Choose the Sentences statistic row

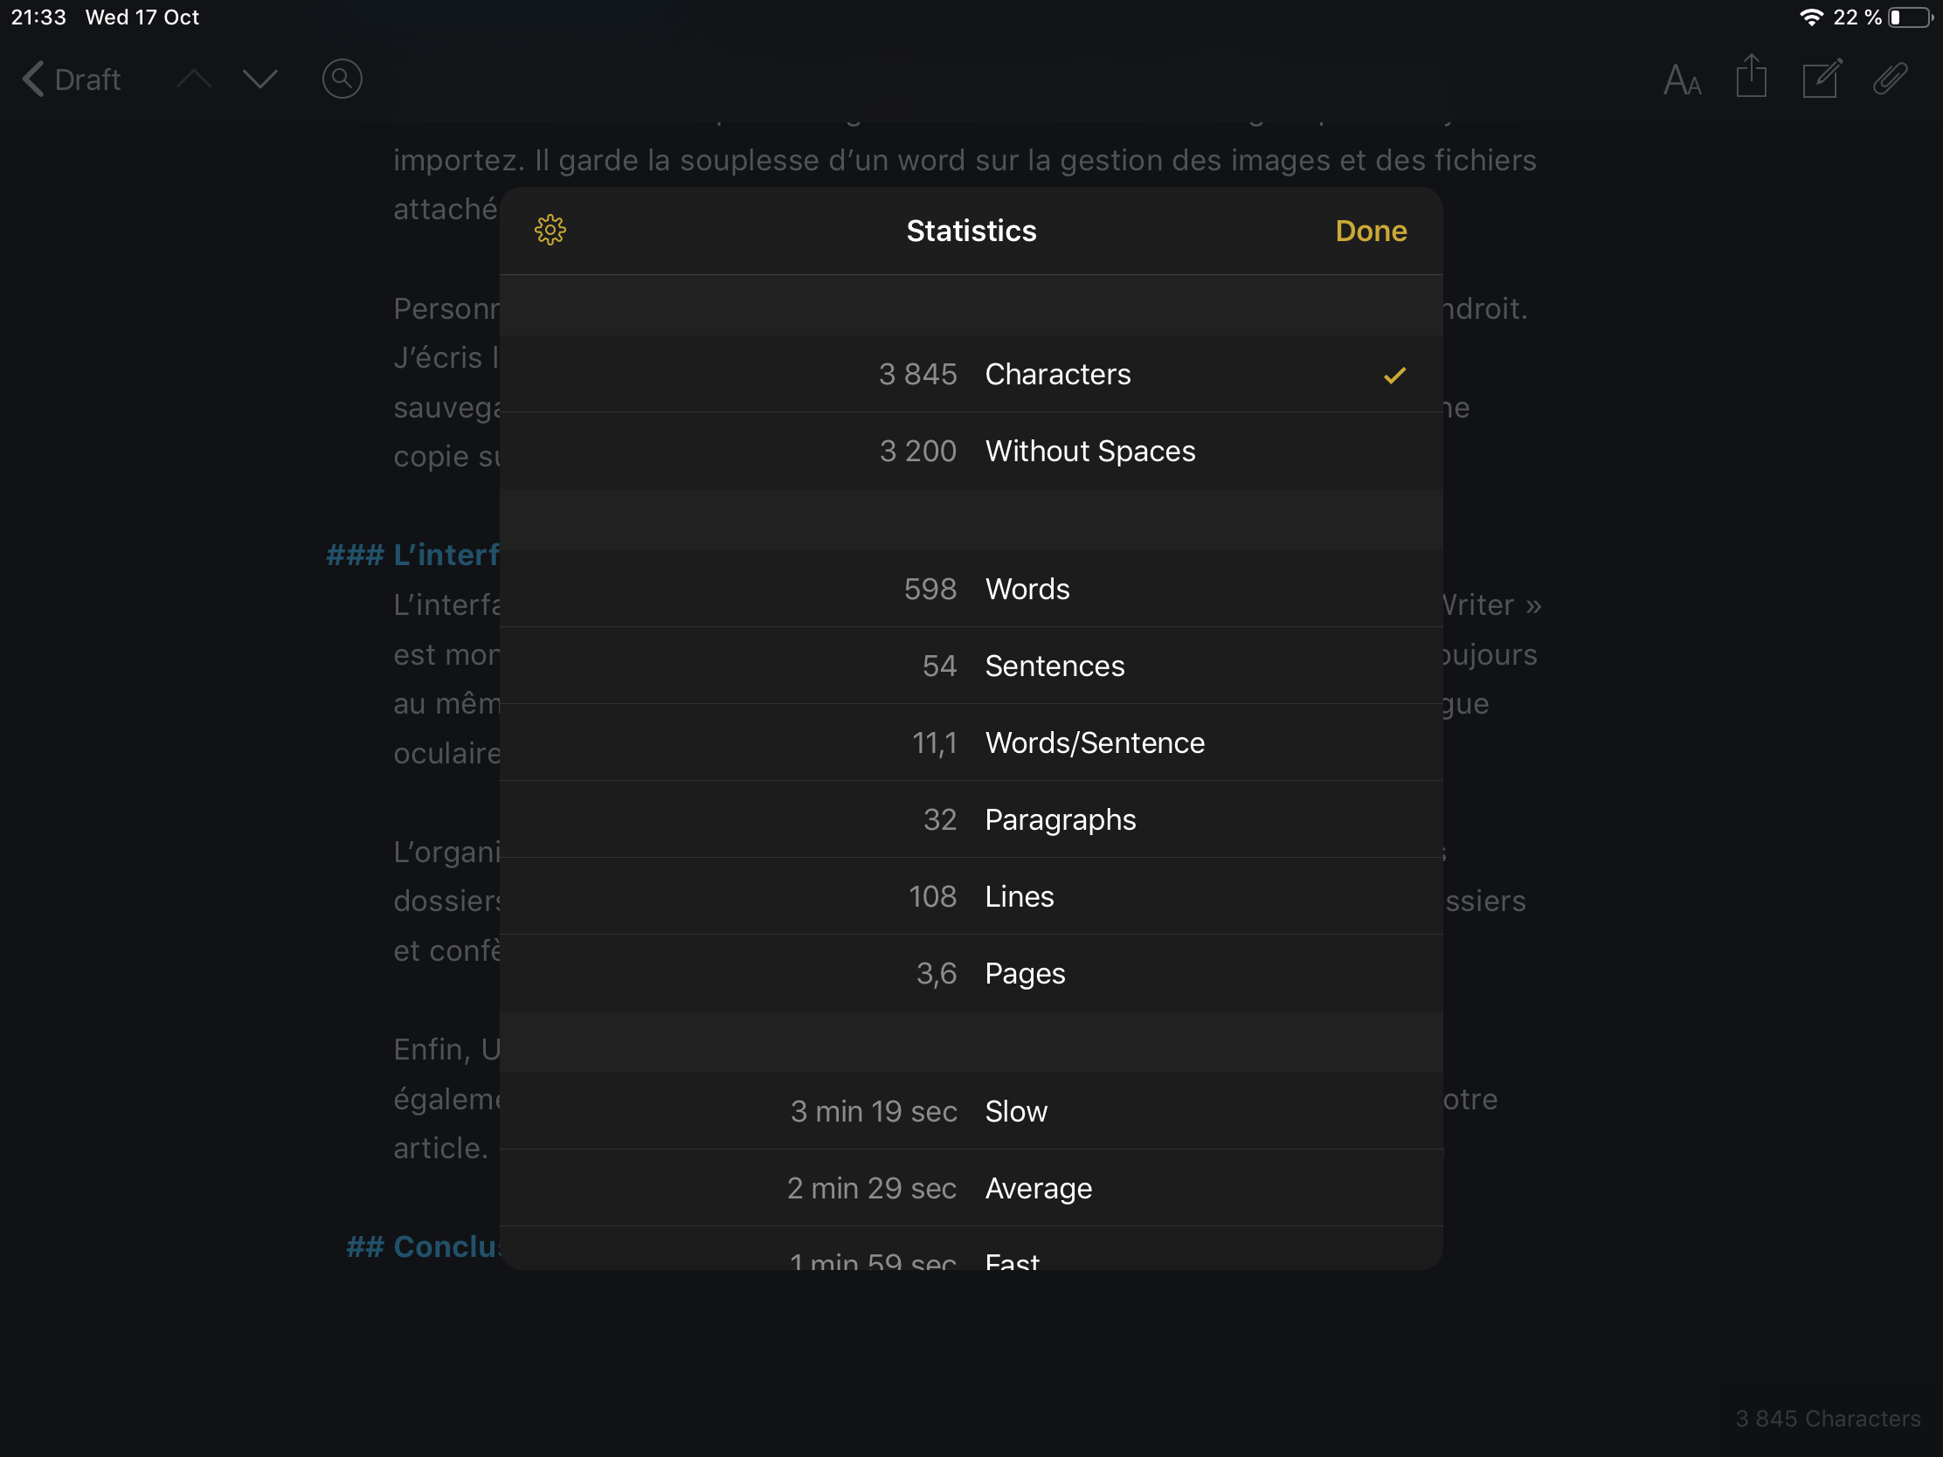971,666
